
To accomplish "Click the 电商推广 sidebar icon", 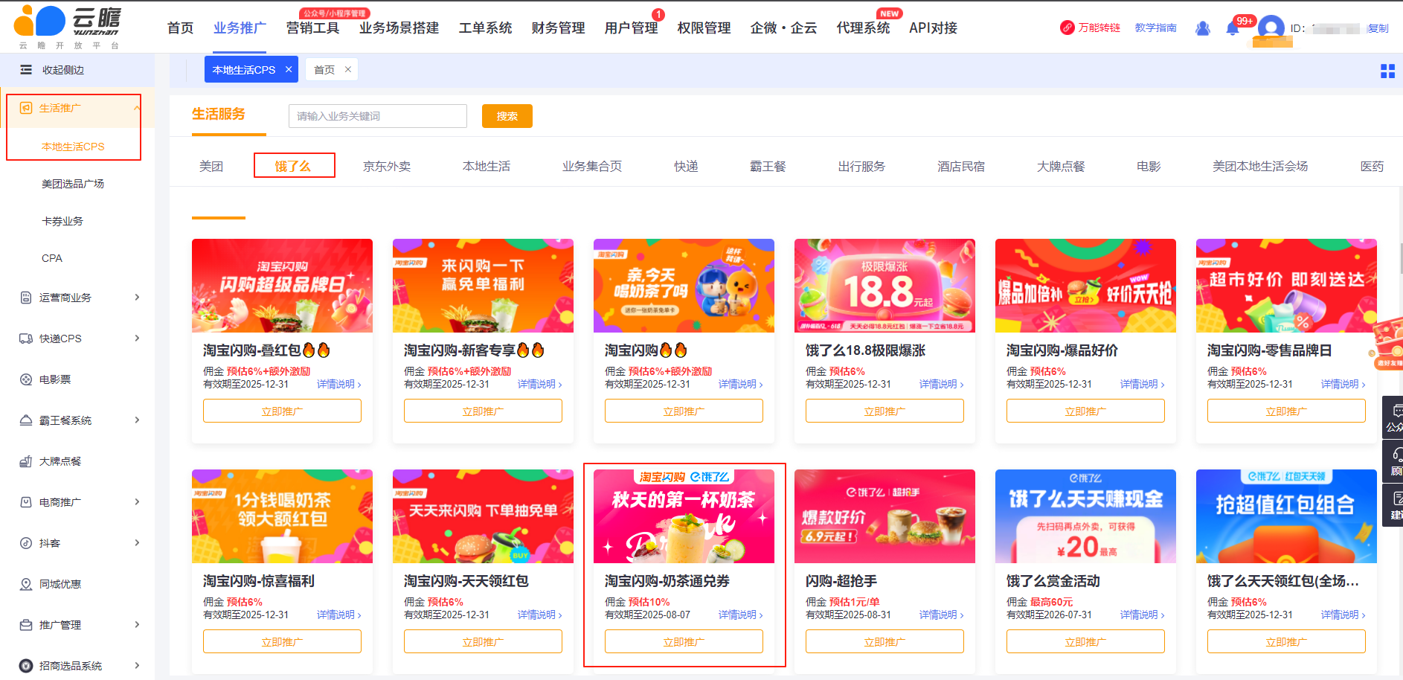I will [26, 502].
